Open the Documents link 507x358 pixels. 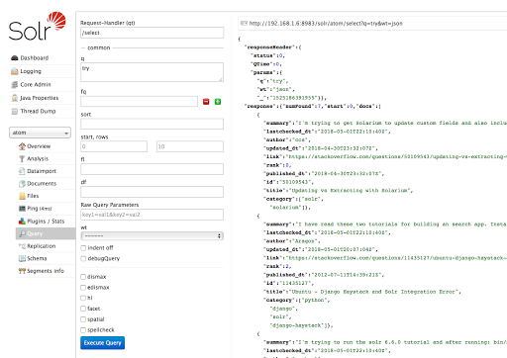42,184
